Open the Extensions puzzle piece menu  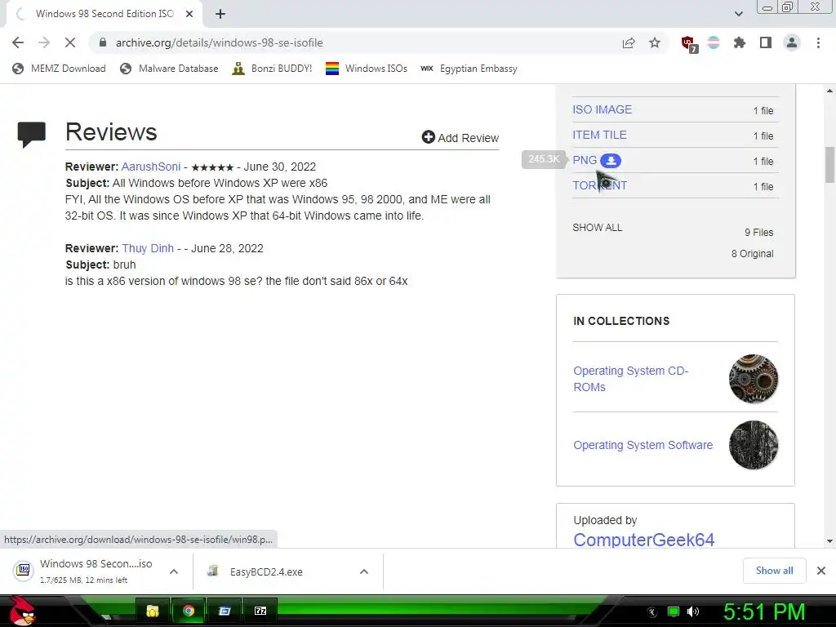(739, 42)
